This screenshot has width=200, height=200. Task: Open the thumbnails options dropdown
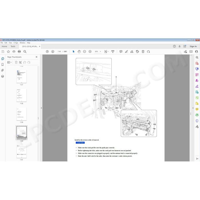(x=9, y=62)
